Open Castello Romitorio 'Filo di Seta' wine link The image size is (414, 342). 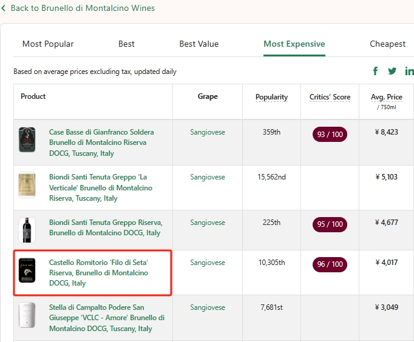(98, 273)
